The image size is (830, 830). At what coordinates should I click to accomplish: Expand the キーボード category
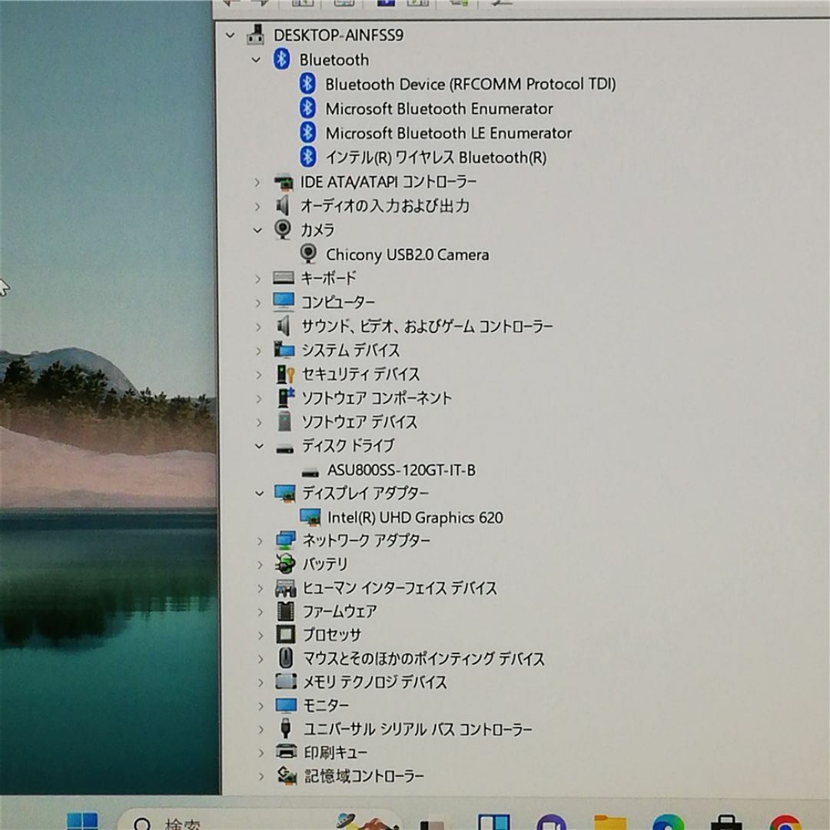257,278
